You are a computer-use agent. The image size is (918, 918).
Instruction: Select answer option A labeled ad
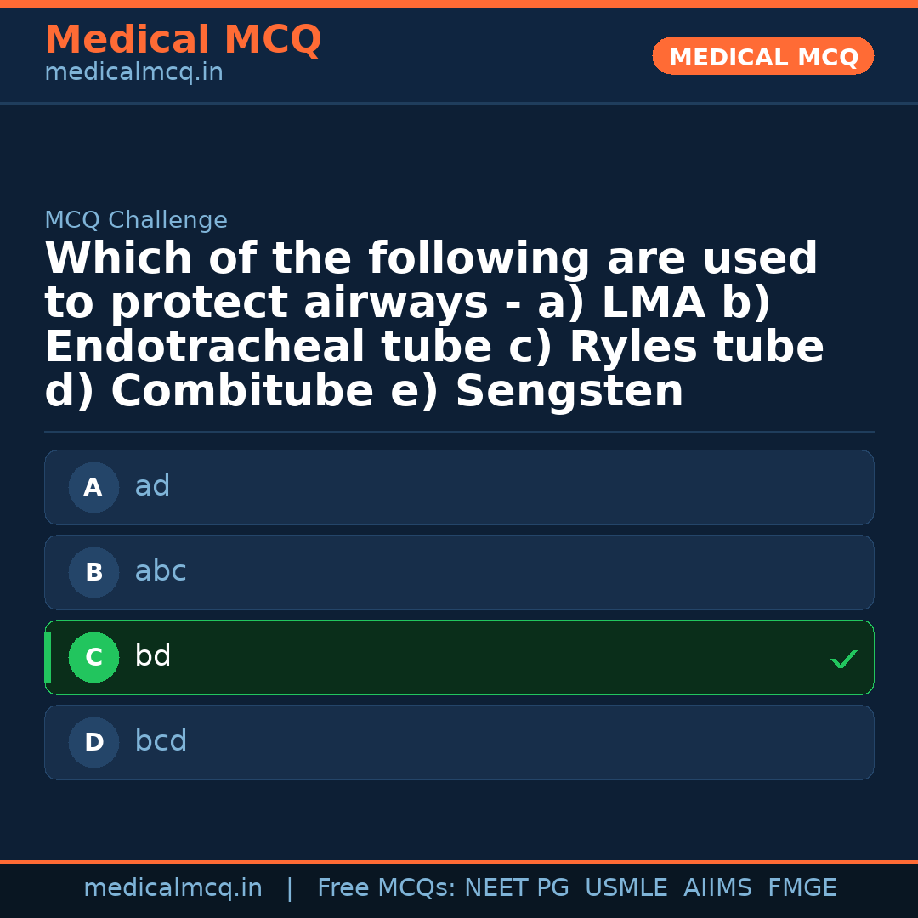pyautogui.click(x=459, y=487)
